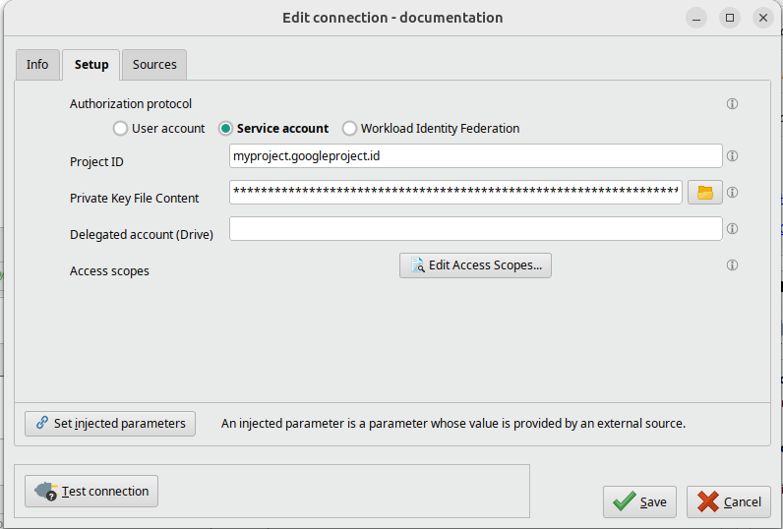Image resolution: width=783 pixels, height=529 pixels.
Task: Select the User account radio button
Action: click(121, 129)
